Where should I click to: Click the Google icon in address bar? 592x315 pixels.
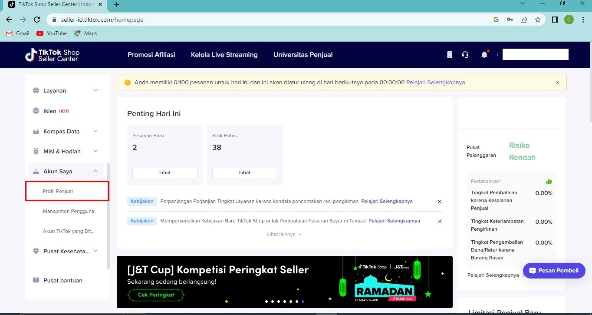[x=496, y=20]
